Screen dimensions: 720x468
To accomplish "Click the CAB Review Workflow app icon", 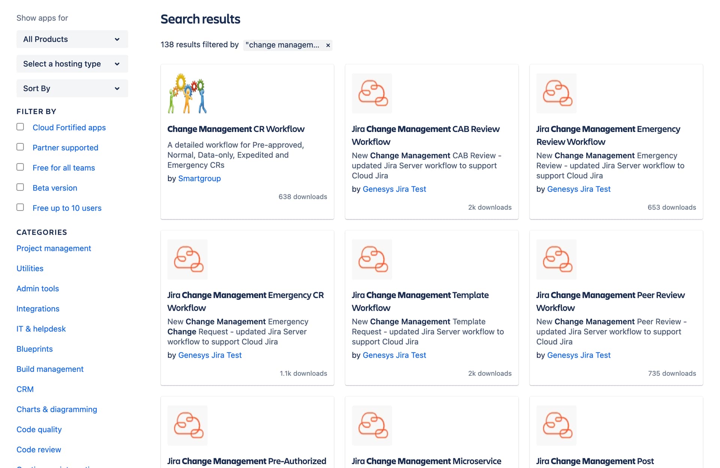I will (372, 93).
